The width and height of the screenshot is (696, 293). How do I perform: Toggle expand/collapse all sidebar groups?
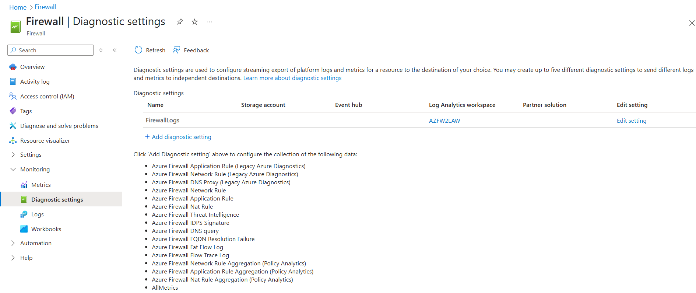pyautogui.click(x=101, y=50)
